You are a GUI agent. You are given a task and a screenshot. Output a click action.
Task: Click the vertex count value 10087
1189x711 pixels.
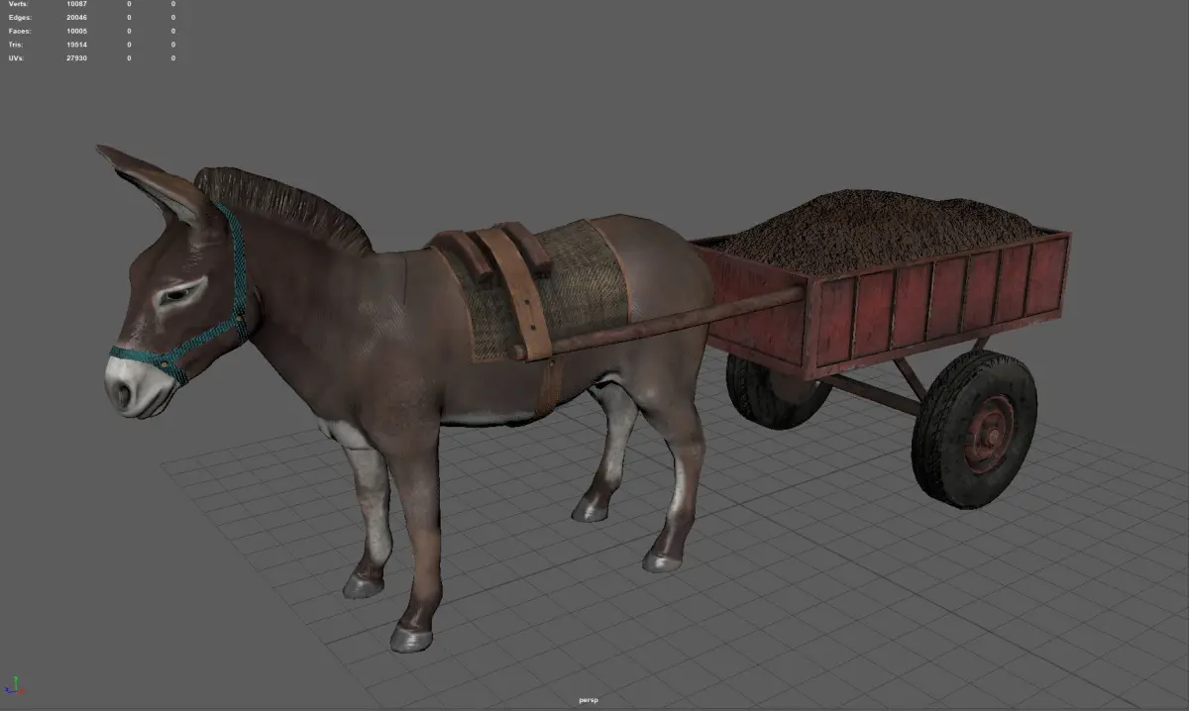[x=76, y=4]
